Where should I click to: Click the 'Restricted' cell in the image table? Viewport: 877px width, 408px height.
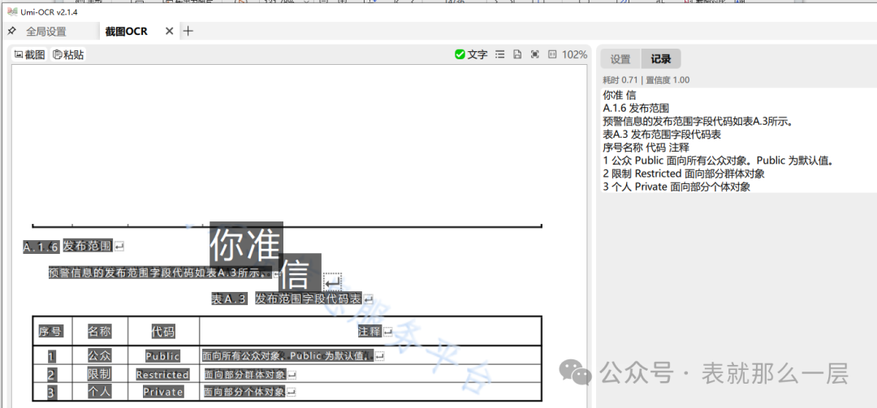pos(162,375)
